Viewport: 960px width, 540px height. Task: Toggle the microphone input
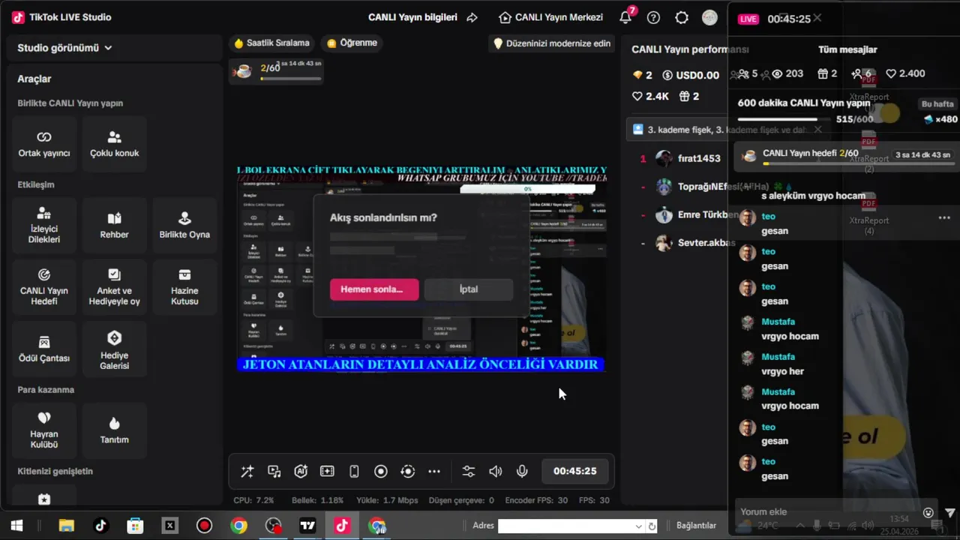[x=522, y=472]
